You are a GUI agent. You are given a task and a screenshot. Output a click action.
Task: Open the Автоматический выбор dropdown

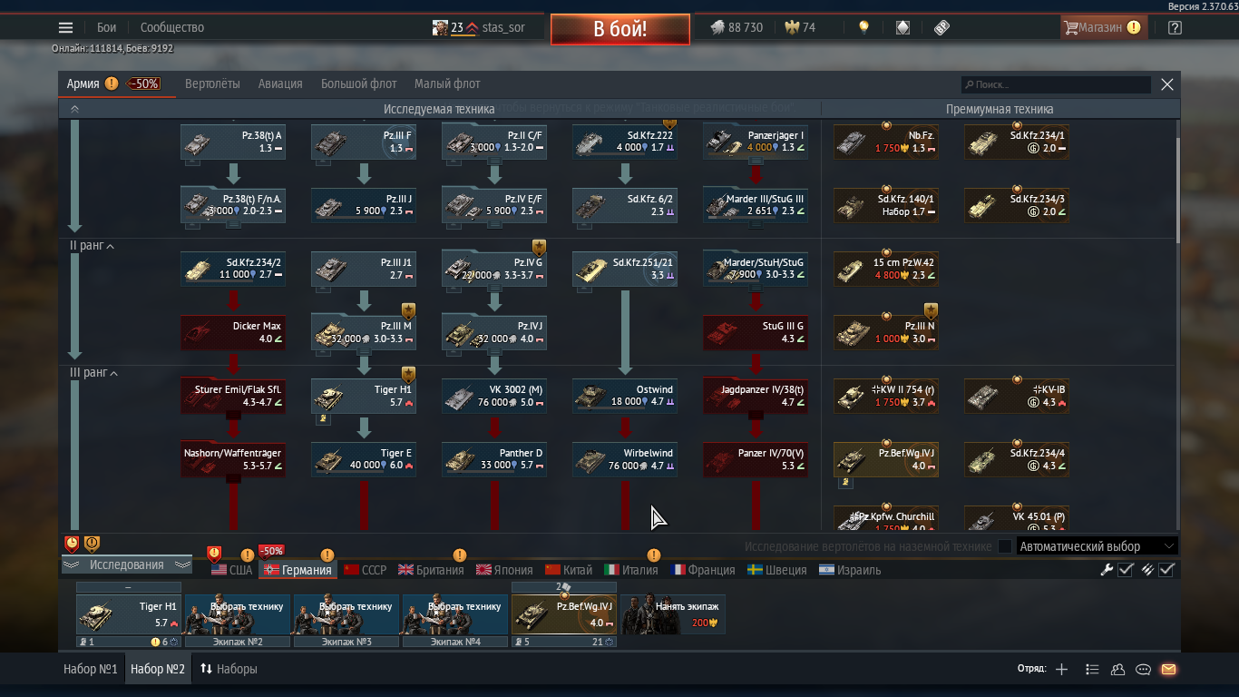pos(1097,546)
